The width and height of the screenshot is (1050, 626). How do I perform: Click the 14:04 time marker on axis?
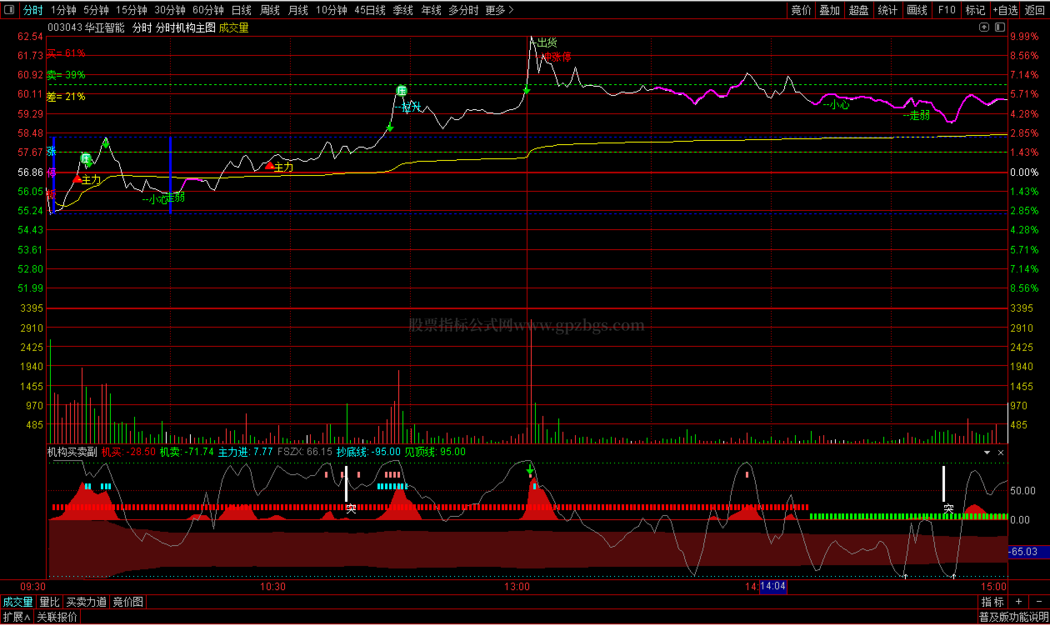click(772, 586)
